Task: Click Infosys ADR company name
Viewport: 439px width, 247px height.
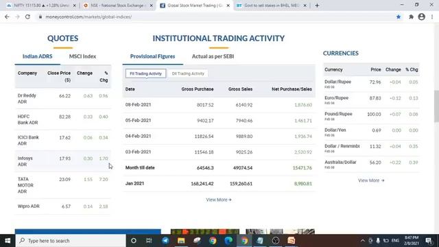Action: click(25, 161)
